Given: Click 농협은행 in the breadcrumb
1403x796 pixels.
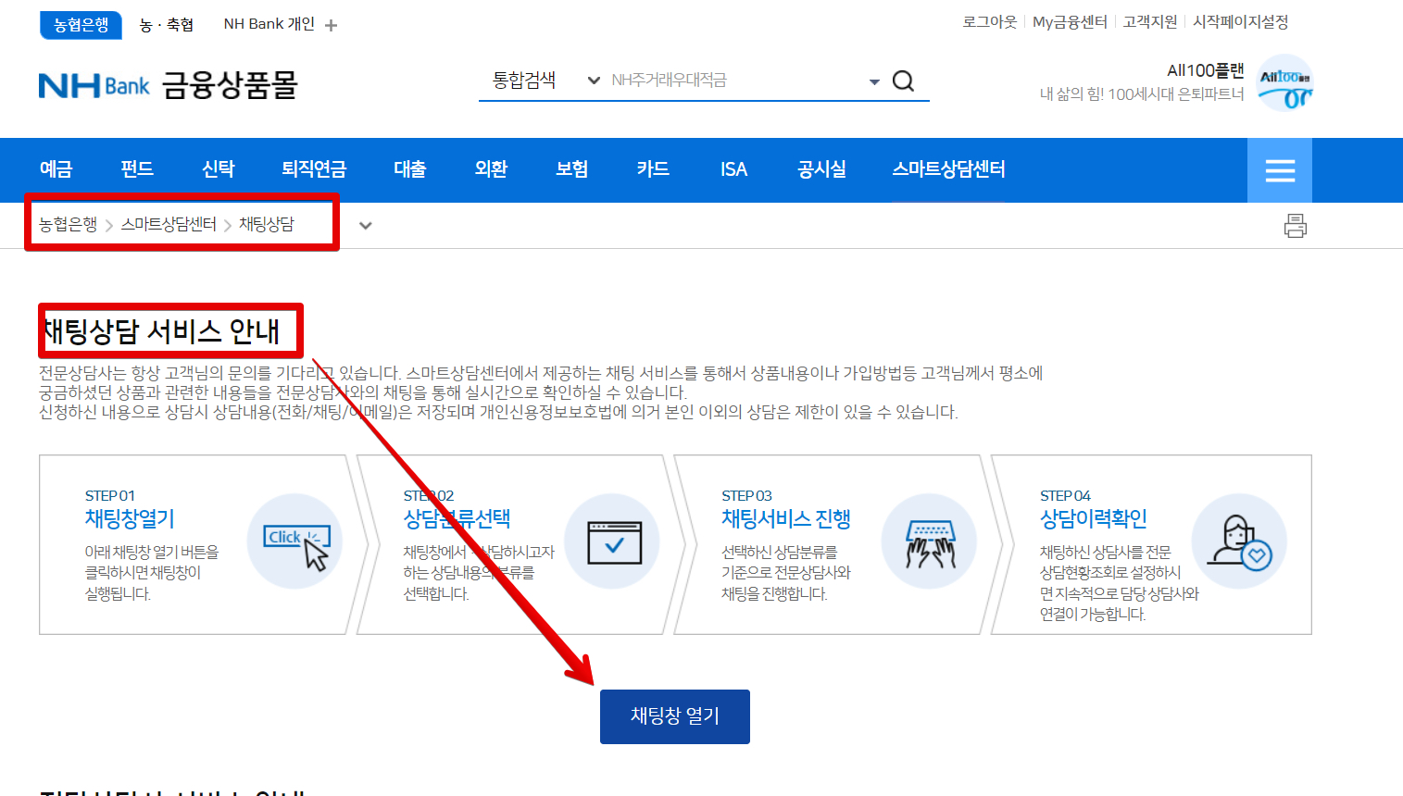Looking at the screenshot, I should point(68,224).
